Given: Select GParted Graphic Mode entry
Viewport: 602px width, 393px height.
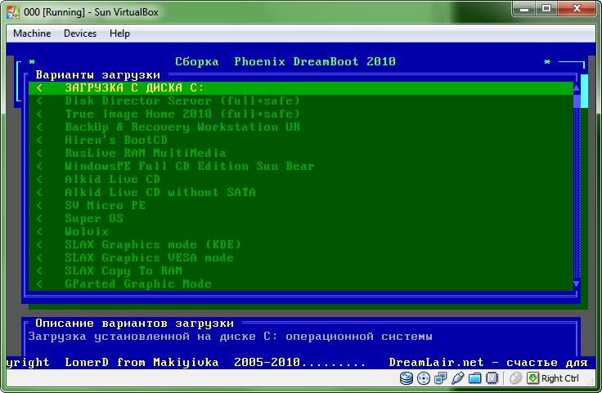Looking at the screenshot, I should coord(137,284).
